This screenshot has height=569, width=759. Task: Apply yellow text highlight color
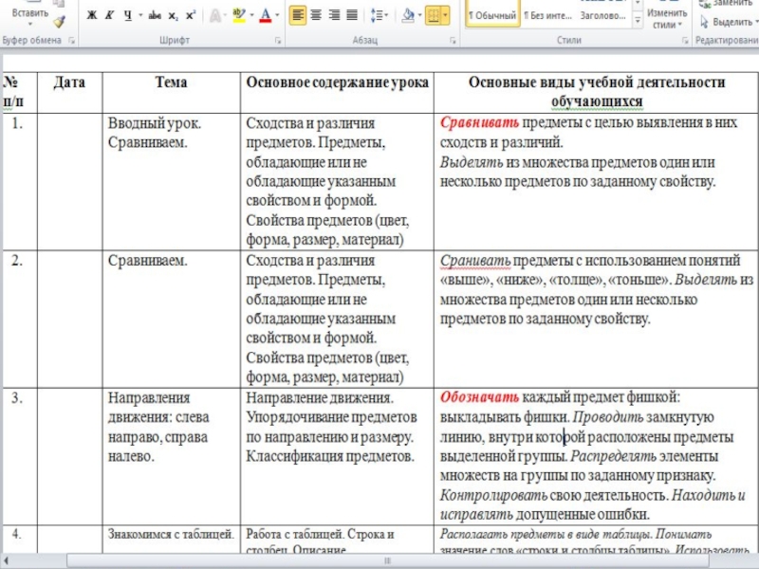coord(239,15)
